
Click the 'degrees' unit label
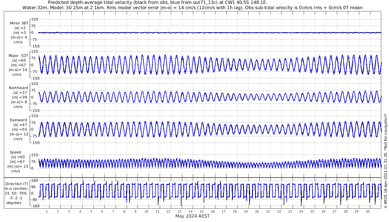pyautogui.click(x=14, y=203)
